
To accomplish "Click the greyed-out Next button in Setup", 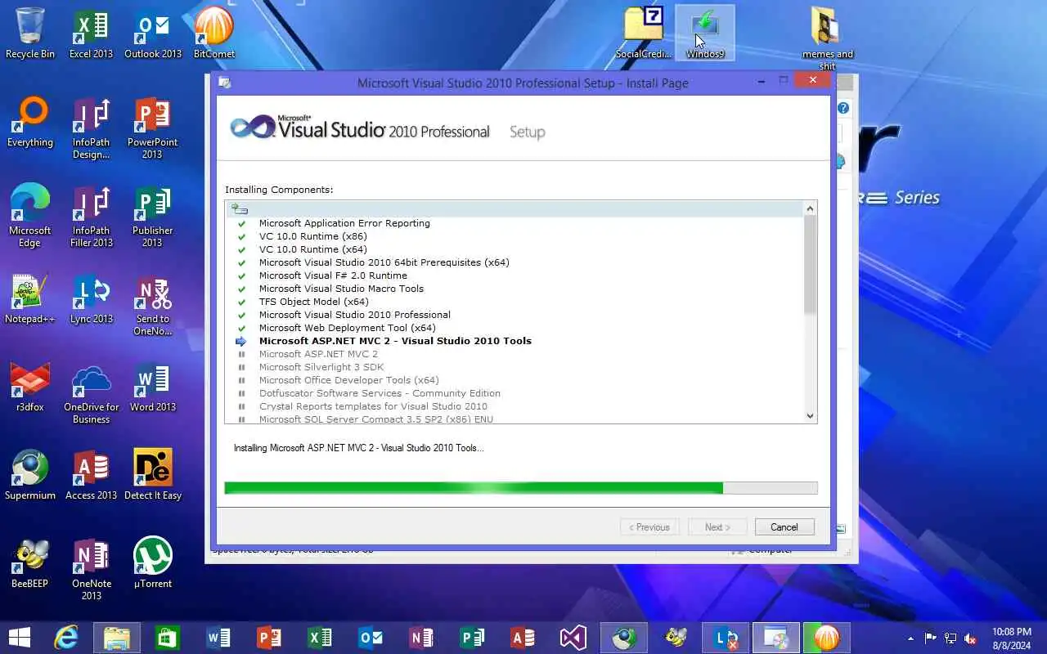I will coord(717,527).
